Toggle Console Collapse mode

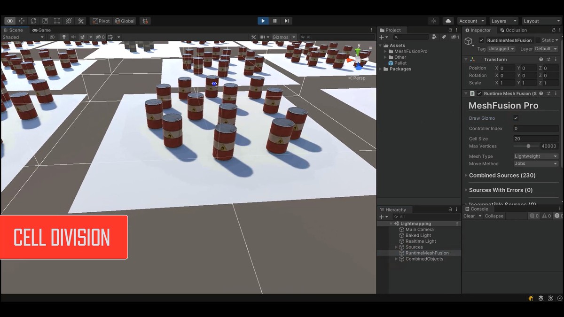[494, 216]
